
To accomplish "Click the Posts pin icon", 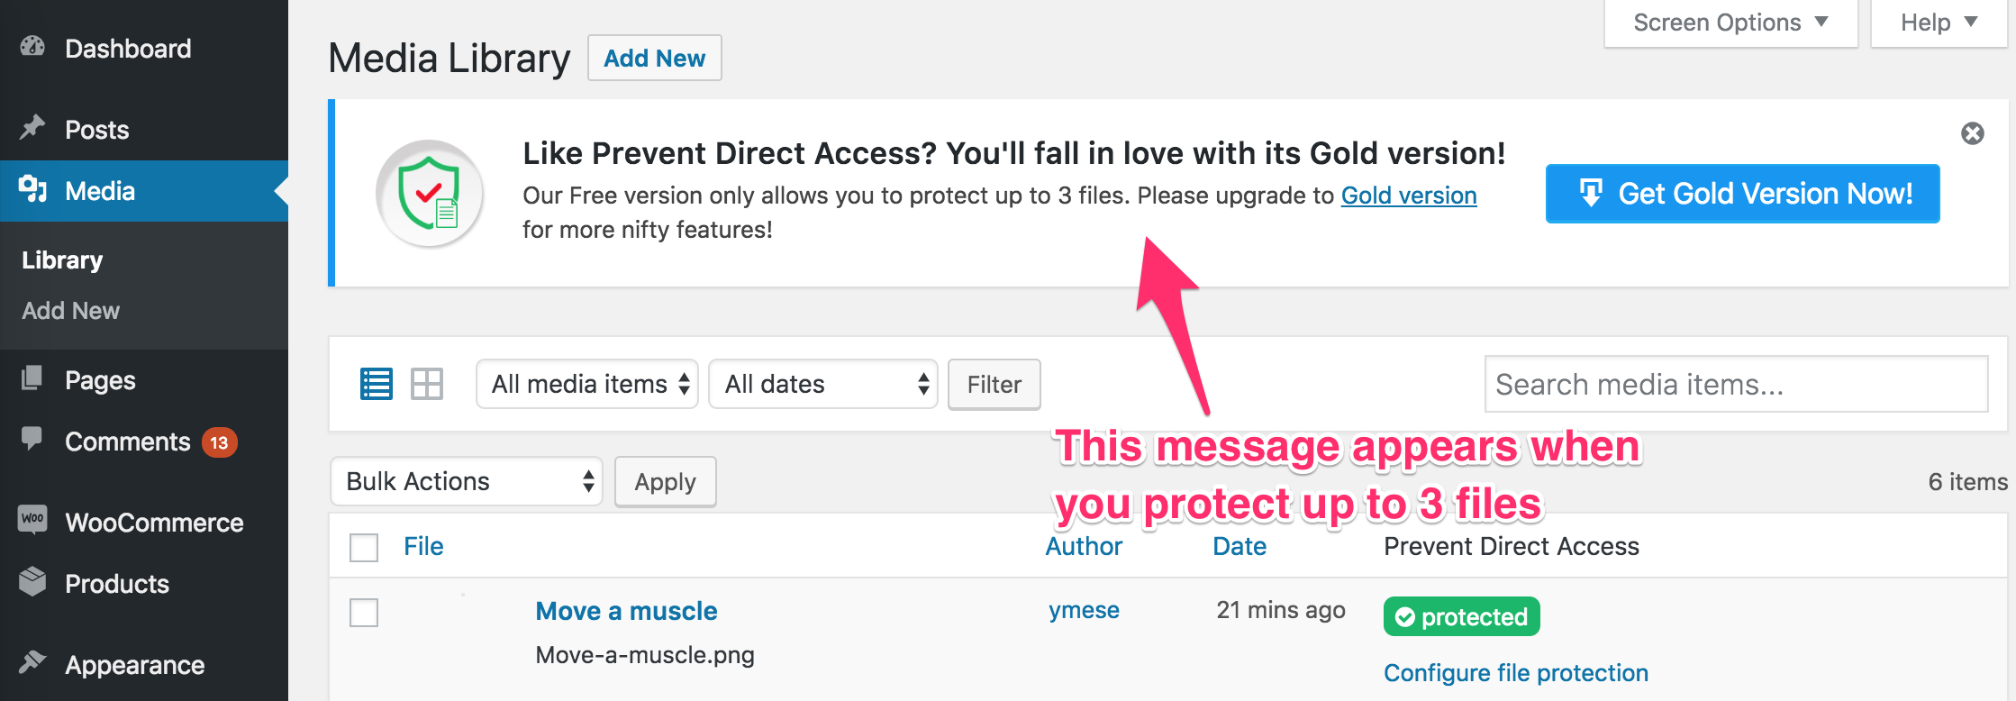I will [x=33, y=128].
